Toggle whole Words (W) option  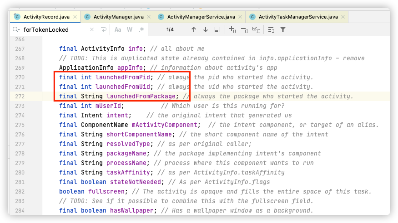click(x=130, y=29)
